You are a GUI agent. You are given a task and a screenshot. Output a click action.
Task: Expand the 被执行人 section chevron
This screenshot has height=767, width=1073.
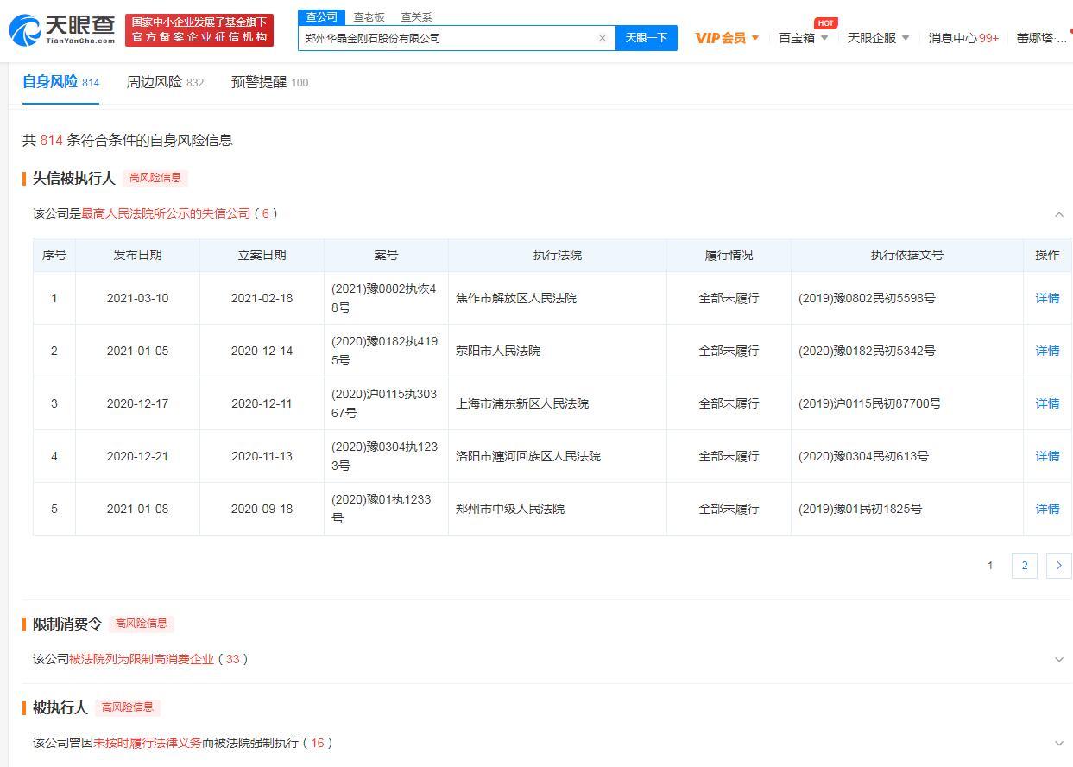coord(1059,744)
